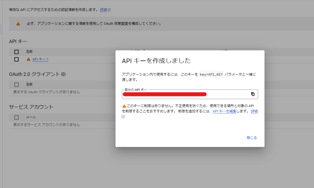
Task: Open the 詳細 link in the dialog warning
Action: (254, 111)
